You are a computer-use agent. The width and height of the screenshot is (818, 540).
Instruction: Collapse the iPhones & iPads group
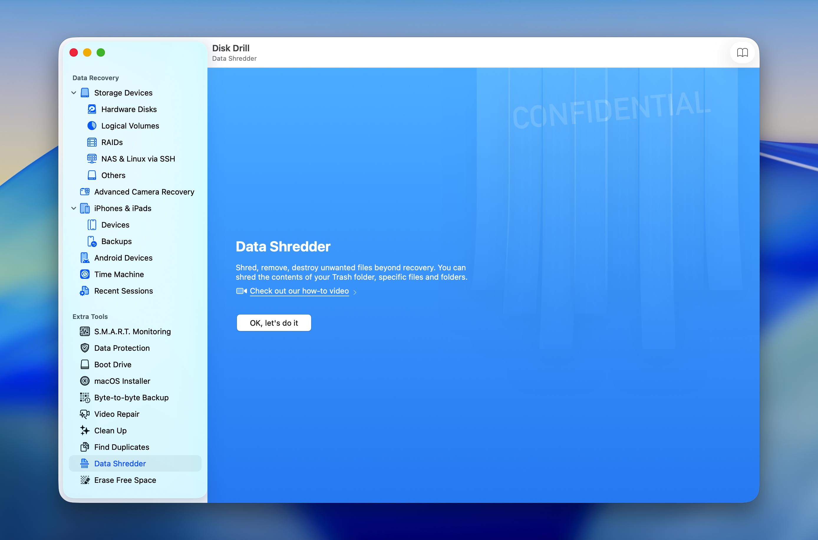[x=74, y=208]
